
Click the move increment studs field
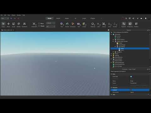tap(51, 23)
